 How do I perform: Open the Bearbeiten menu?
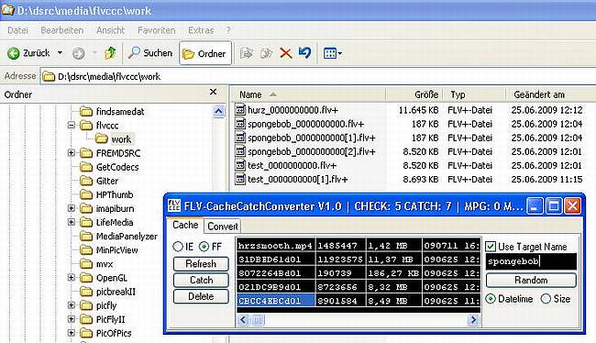pos(62,30)
